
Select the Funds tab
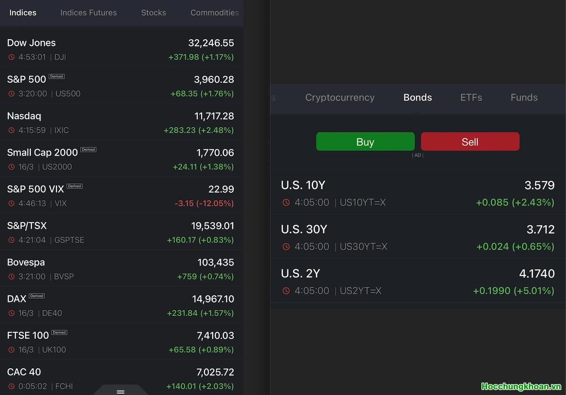click(524, 97)
